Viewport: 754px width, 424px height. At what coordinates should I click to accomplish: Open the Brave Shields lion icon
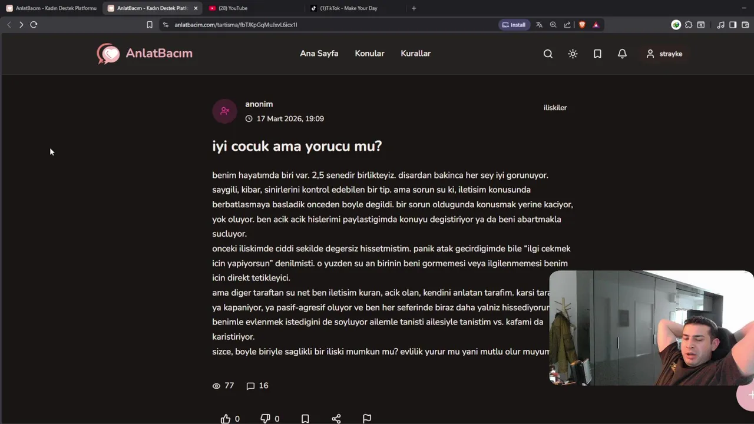(582, 25)
